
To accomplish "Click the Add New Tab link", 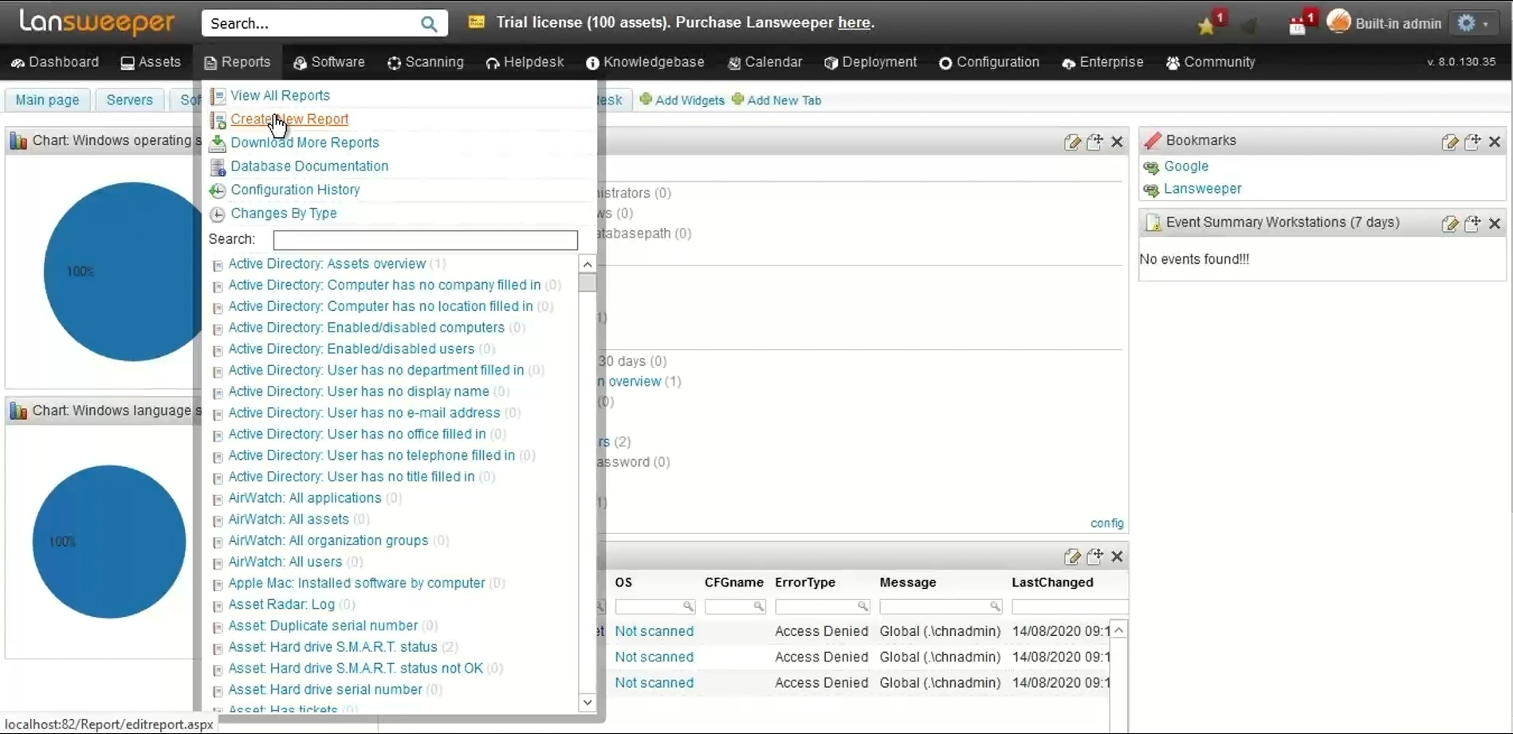I will 784,100.
